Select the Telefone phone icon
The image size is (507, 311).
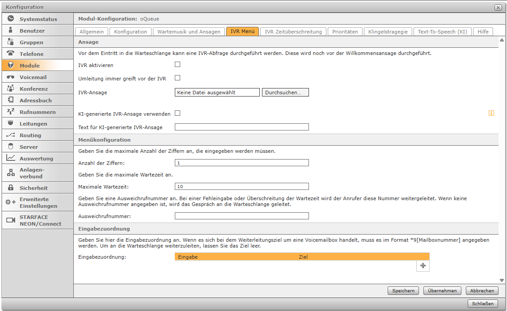[11, 54]
